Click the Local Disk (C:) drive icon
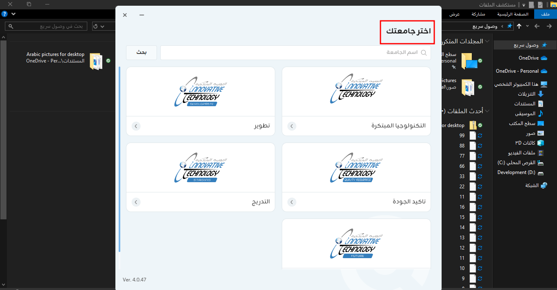This screenshot has width=557, height=290. 541,163
